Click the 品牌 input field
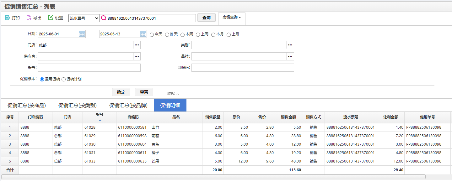The height and width of the screenshot is (181, 452). tap(239, 56)
